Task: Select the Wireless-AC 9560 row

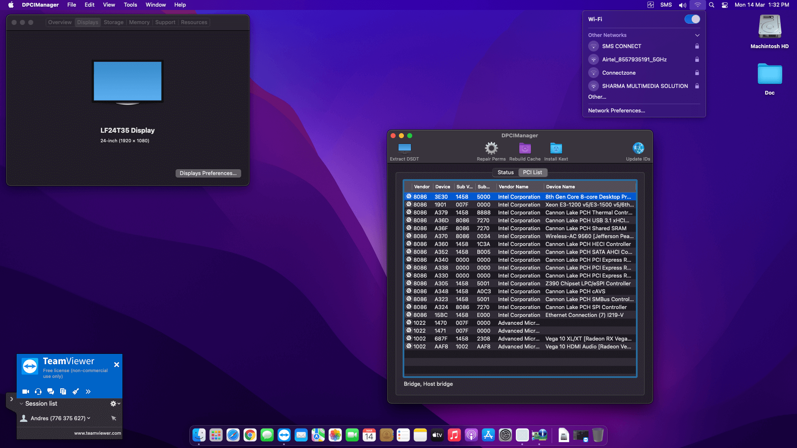Action: click(x=520, y=236)
